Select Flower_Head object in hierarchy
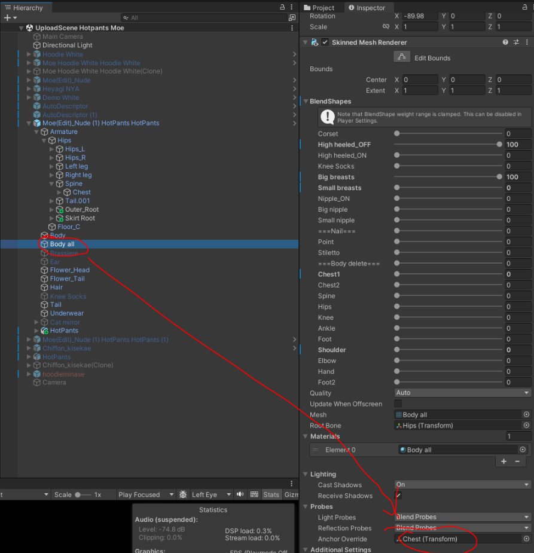 69,270
